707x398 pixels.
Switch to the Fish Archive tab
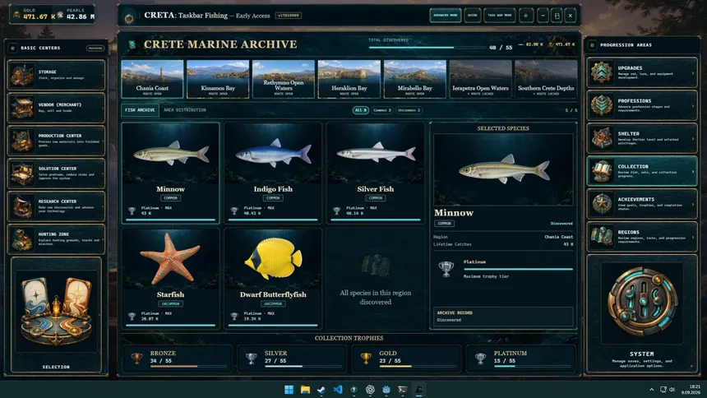point(140,110)
